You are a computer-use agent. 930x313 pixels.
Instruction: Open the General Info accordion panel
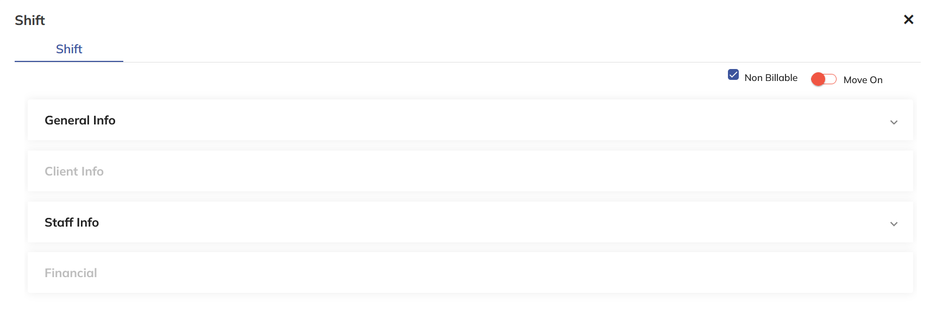470,120
